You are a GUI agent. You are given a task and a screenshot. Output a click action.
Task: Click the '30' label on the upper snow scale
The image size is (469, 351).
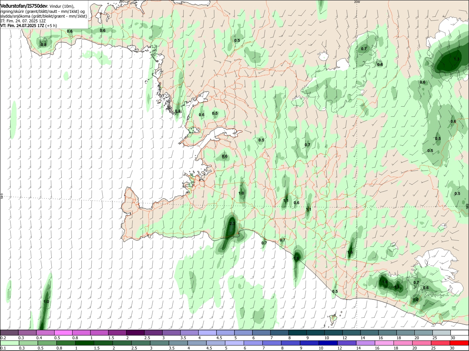[x=453, y=338]
